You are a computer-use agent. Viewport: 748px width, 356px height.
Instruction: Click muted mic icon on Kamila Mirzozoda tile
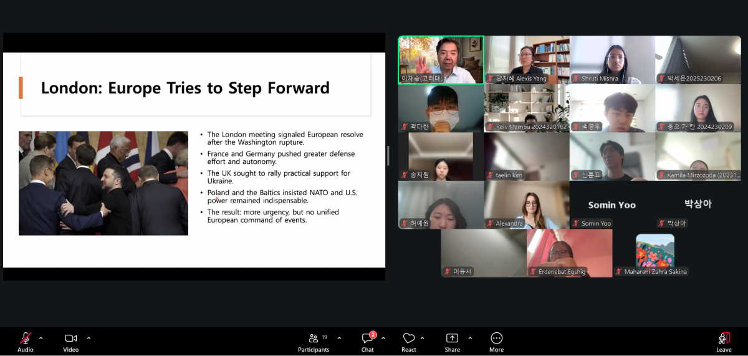click(x=661, y=175)
